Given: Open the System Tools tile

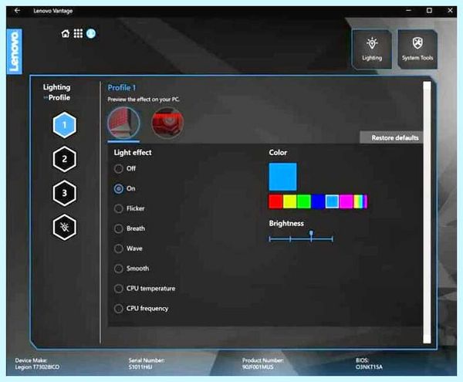Looking at the screenshot, I should click(417, 49).
